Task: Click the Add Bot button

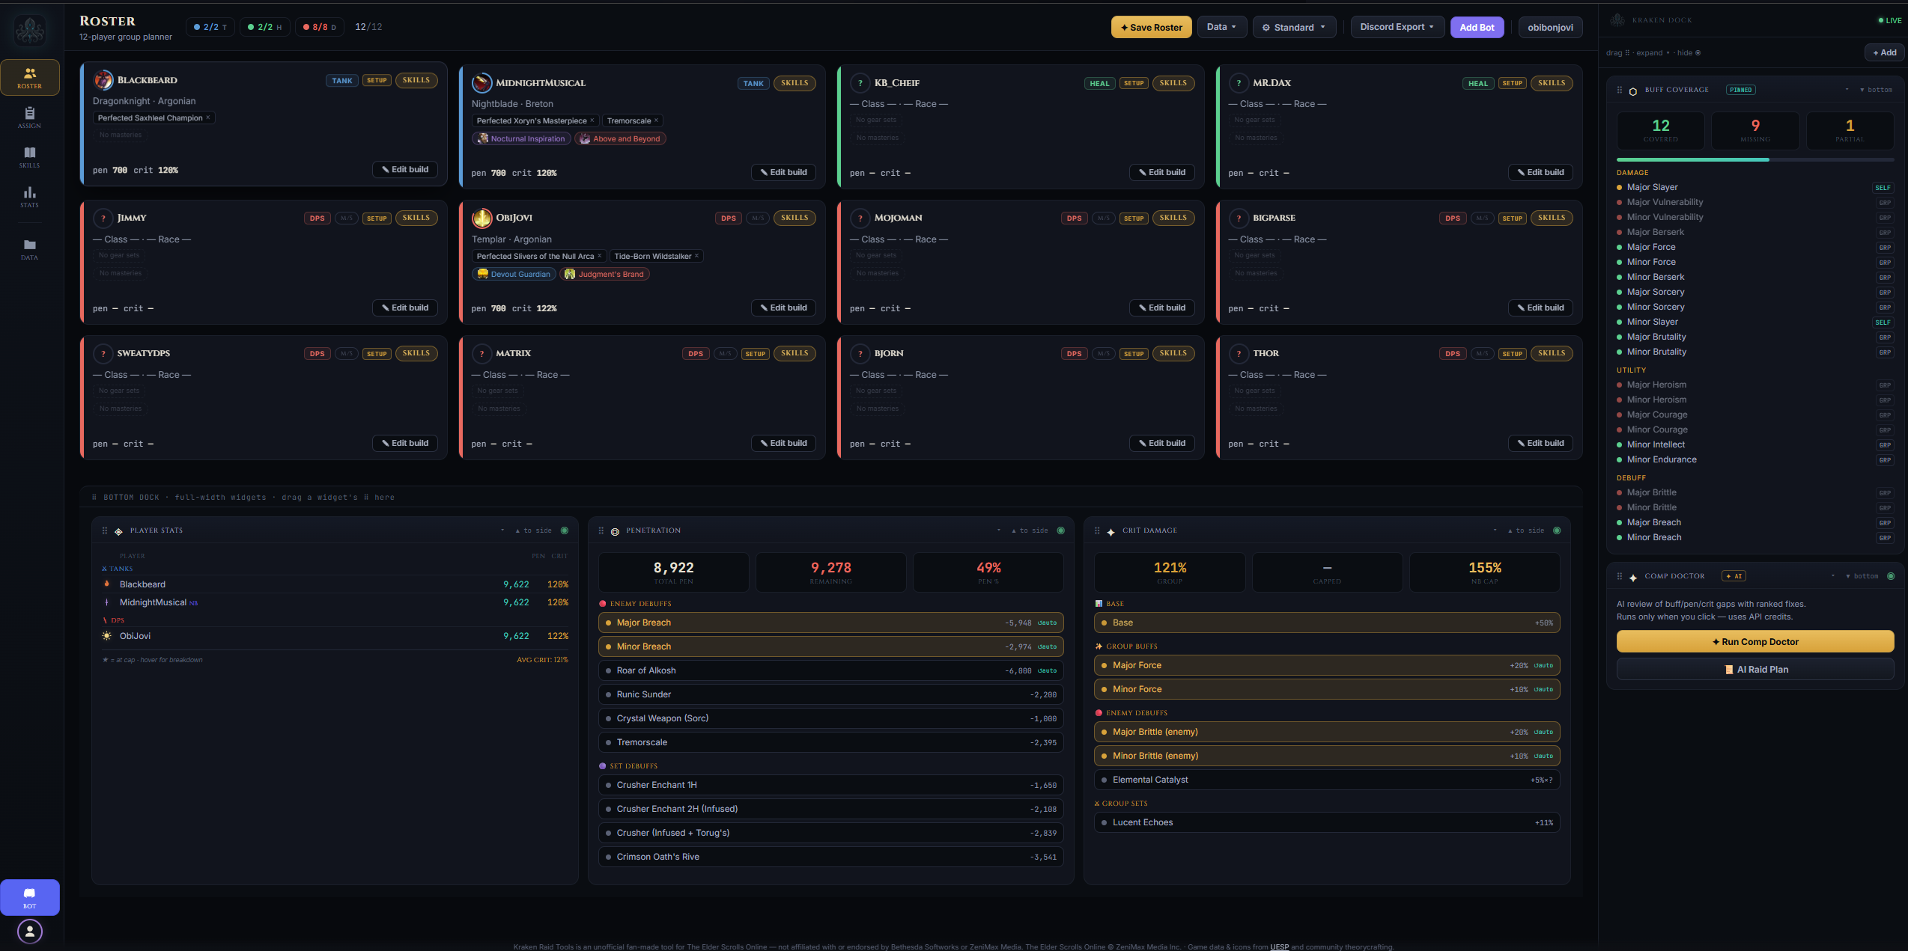Action: 1477,27
